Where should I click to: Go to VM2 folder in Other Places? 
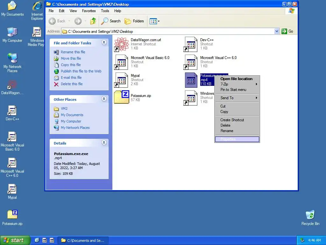64,108
